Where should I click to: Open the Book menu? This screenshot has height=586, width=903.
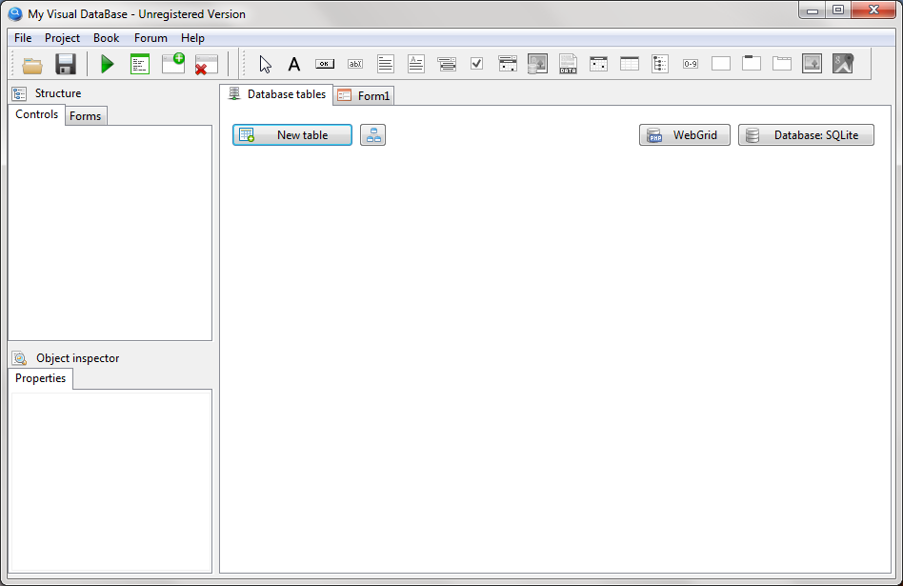[106, 38]
